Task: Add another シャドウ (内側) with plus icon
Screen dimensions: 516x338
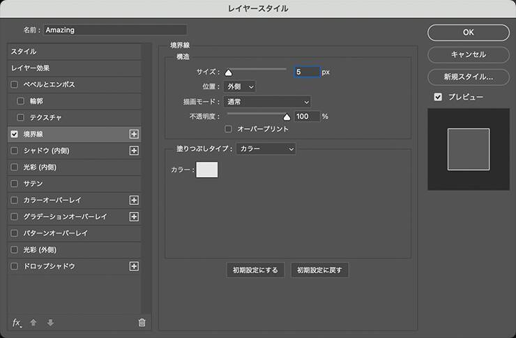Action: (135, 151)
